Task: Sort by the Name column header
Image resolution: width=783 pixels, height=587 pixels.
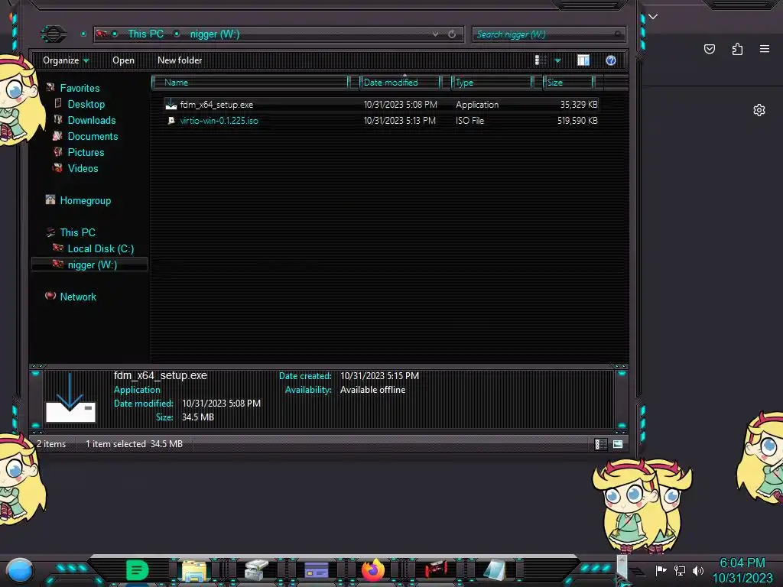Action: coord(250,83)
